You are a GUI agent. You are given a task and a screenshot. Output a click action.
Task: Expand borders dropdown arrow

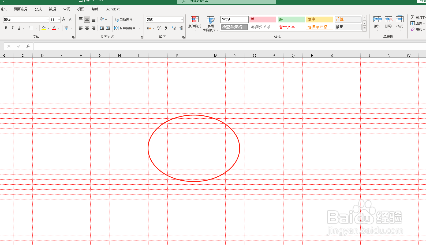click(36, 28)
